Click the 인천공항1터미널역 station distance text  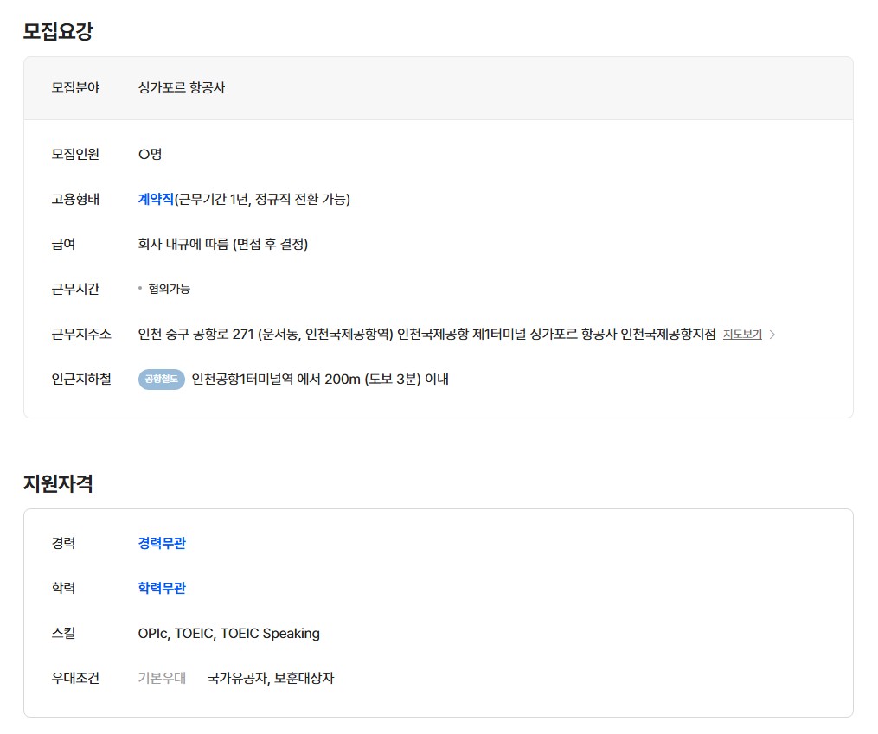click(319, 380)
